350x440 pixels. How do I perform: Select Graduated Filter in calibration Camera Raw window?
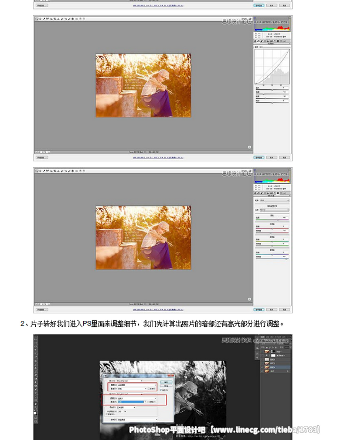(73, 171)
